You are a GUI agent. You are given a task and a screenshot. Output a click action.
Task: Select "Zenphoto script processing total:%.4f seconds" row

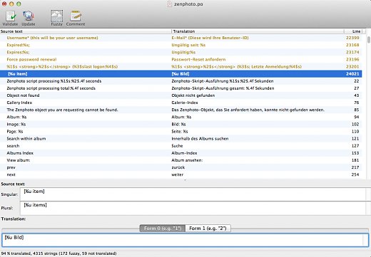coord(181,88)
